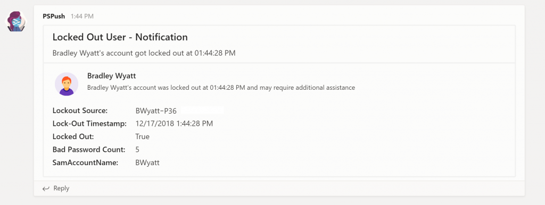Click the Bradley Wyatt name heading
The height and width of the screenshot is (205, 545).
tap(112, 75)
